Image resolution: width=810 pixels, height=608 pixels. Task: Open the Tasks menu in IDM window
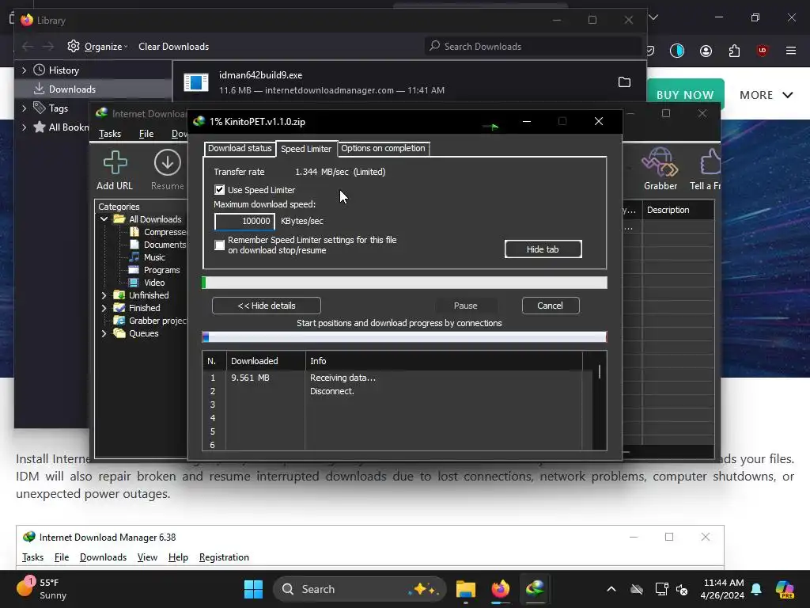109,133
